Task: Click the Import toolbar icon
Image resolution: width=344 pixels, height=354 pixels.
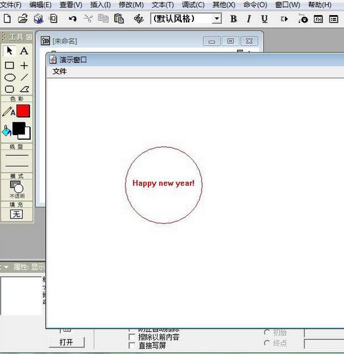Action: (x=53, y=18)
